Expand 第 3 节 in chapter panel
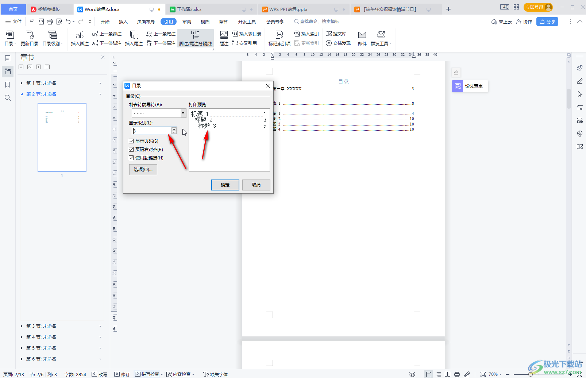 pyautogui.click(x=22, y=326)
